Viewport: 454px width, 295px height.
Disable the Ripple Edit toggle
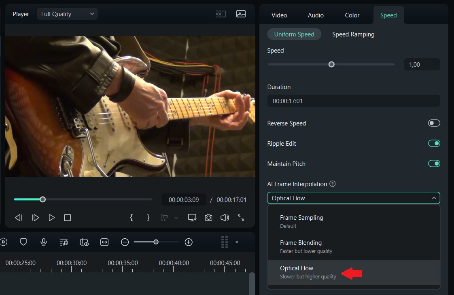[434, 143]
